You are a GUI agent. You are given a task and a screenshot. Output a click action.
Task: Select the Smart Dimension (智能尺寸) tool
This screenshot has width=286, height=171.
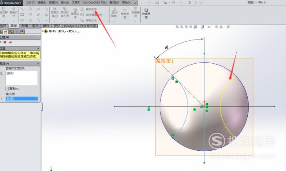click(x=14, y=12)
